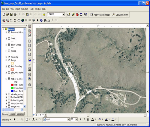Click the Green band color swatch
Image resolution: width=150 pixels, height=127 pixels.
pyautogui.click(x=12, y=88)
